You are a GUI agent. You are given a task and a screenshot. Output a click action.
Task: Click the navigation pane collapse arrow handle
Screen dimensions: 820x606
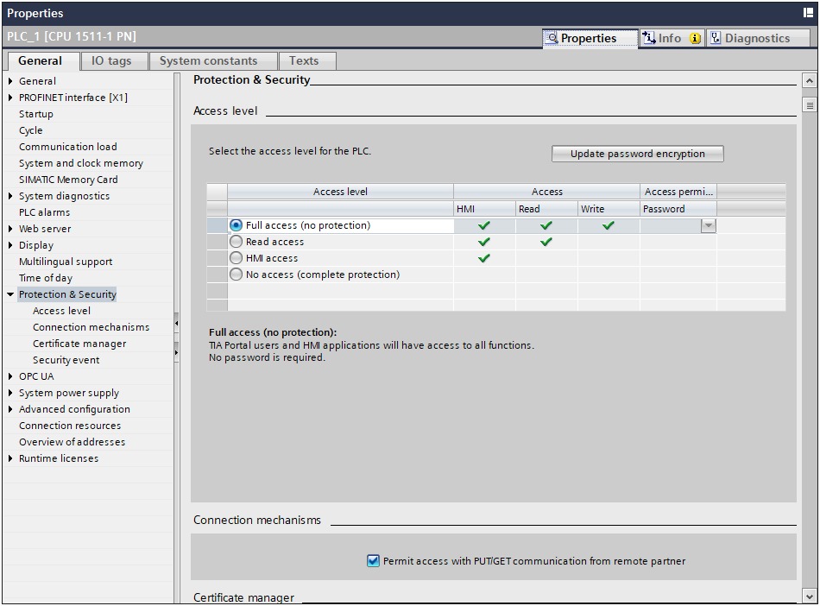(x=177, y=324)
